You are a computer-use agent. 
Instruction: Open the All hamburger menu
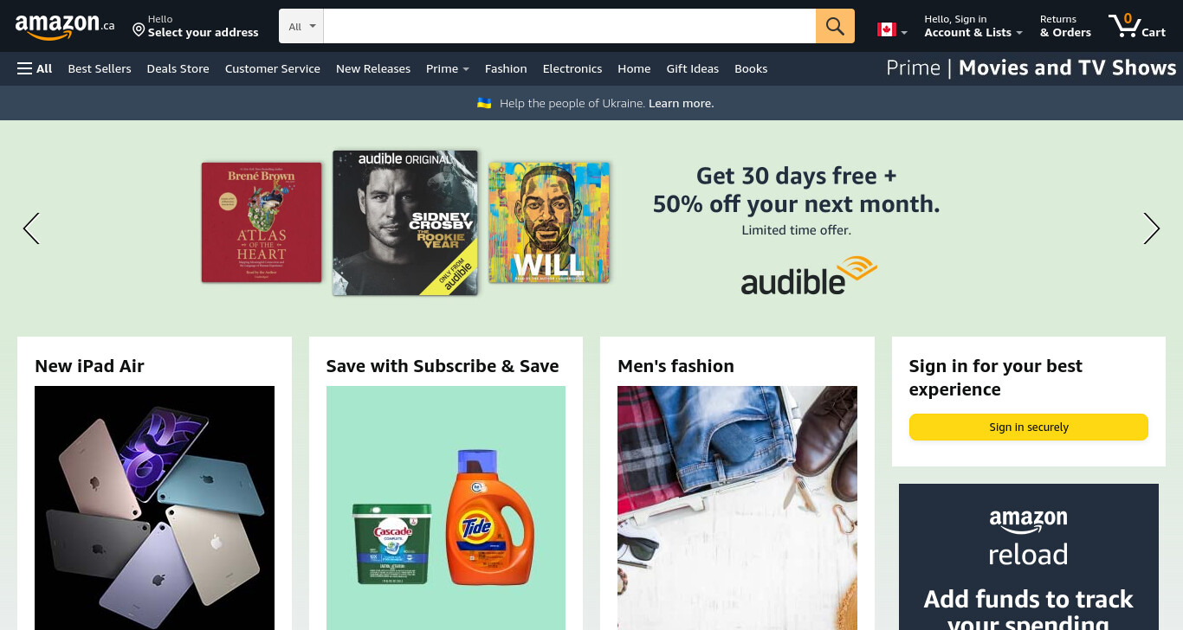[x=35, y=68]
